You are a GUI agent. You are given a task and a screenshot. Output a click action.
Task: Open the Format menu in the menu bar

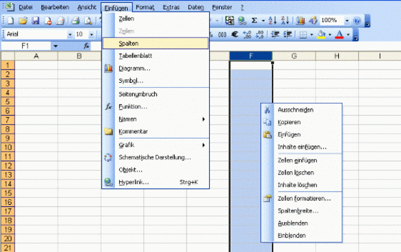[x=144, y=7]
